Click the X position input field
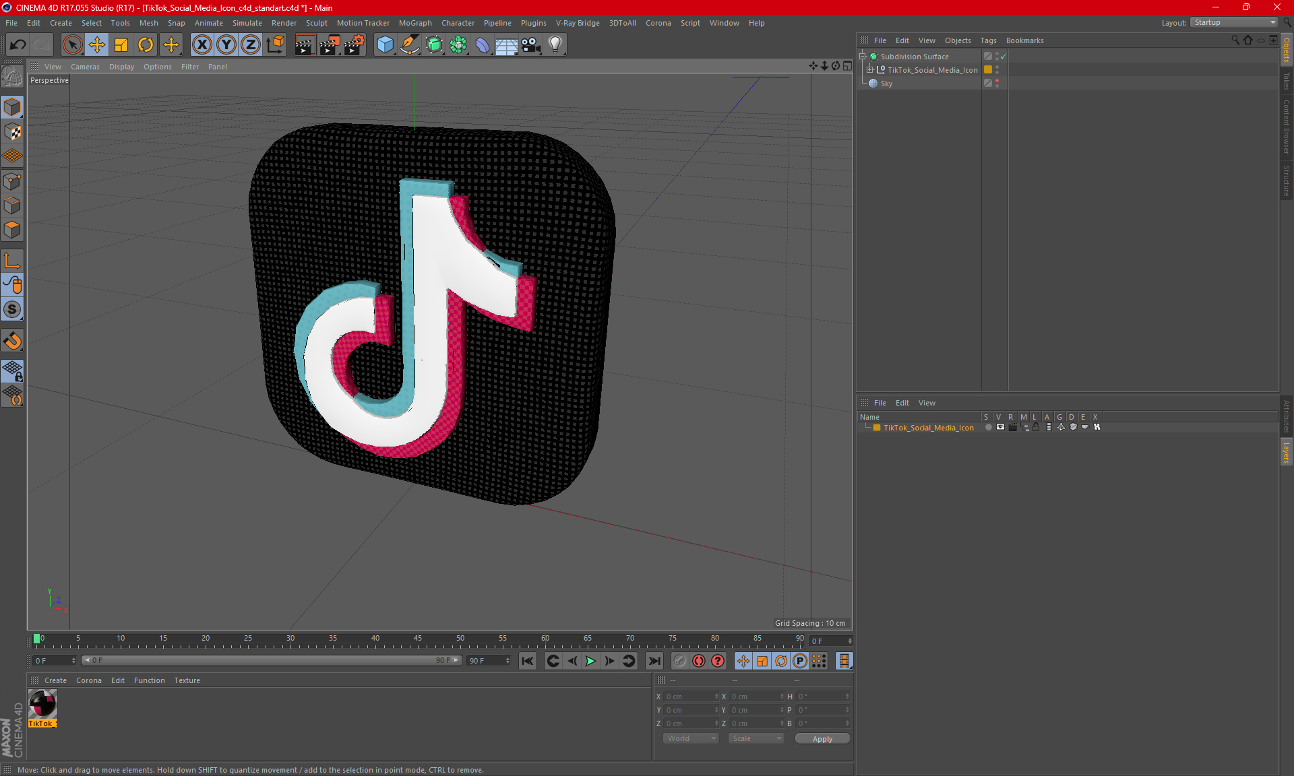The height and width of the screenshot is (776, 1294). click(690, 697)
